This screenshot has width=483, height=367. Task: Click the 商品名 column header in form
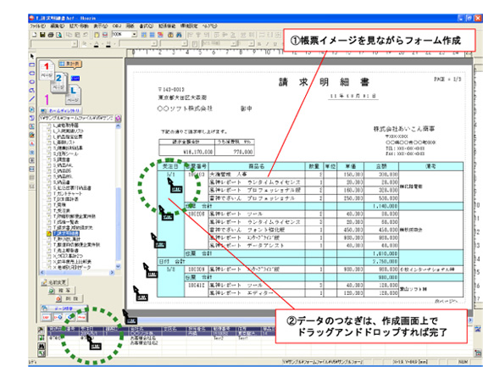pyautogui.click(x=256, y=166)
